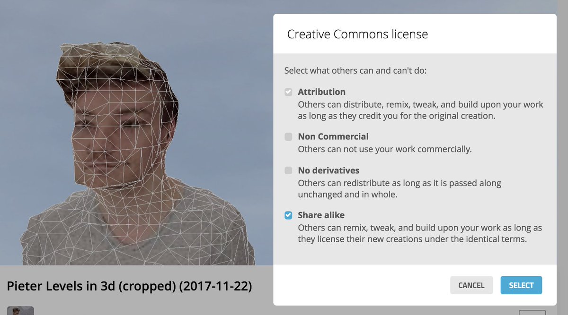Click the Non Commercial label text

333,136
